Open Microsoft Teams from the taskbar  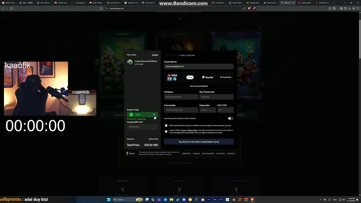coord(159,200)
